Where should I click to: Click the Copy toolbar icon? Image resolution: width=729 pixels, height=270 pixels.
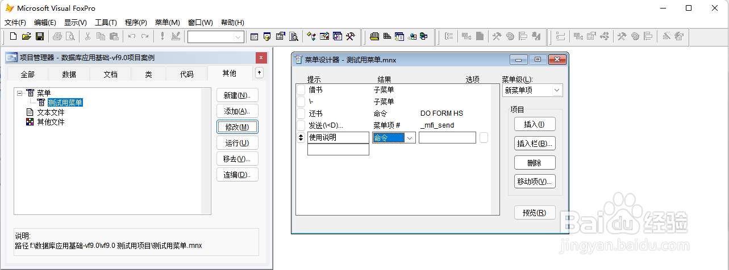point(101,36)
